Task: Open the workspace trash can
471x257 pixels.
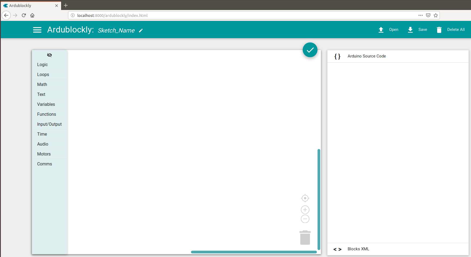Action: [x=305, y=237]
